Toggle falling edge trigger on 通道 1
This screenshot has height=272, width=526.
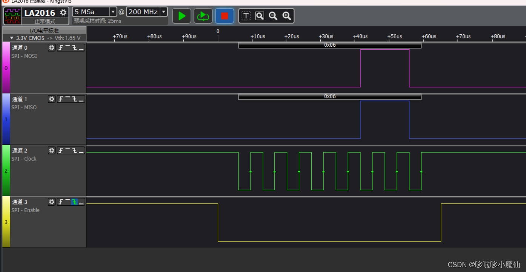[x=74, y=99]
